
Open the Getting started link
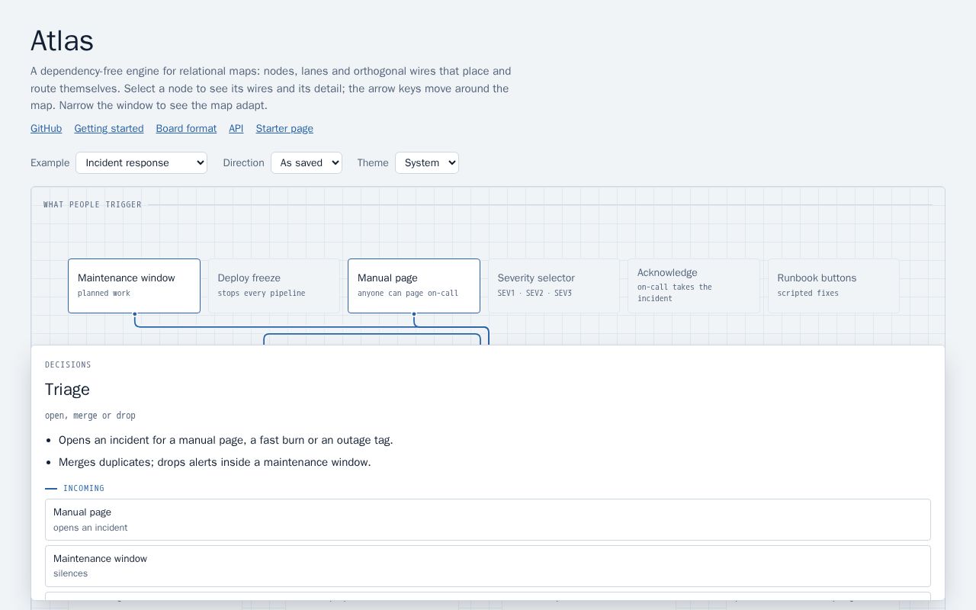109,129
